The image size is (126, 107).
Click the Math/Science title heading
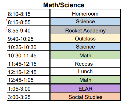tap(64, 5)
